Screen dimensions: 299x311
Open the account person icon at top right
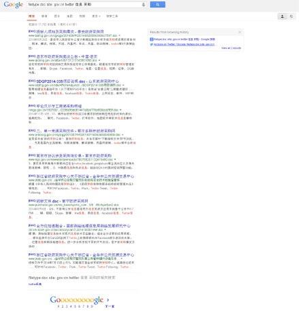click(x=282, y=16)
